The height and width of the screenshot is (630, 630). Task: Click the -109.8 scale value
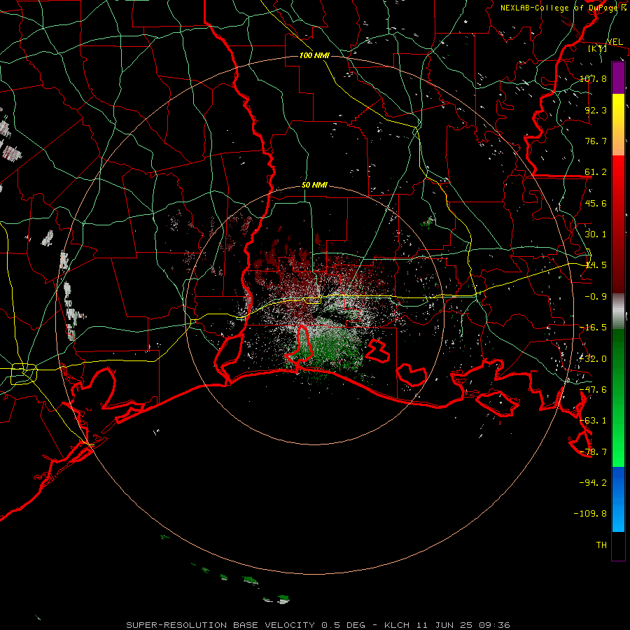tap(590, 514)
